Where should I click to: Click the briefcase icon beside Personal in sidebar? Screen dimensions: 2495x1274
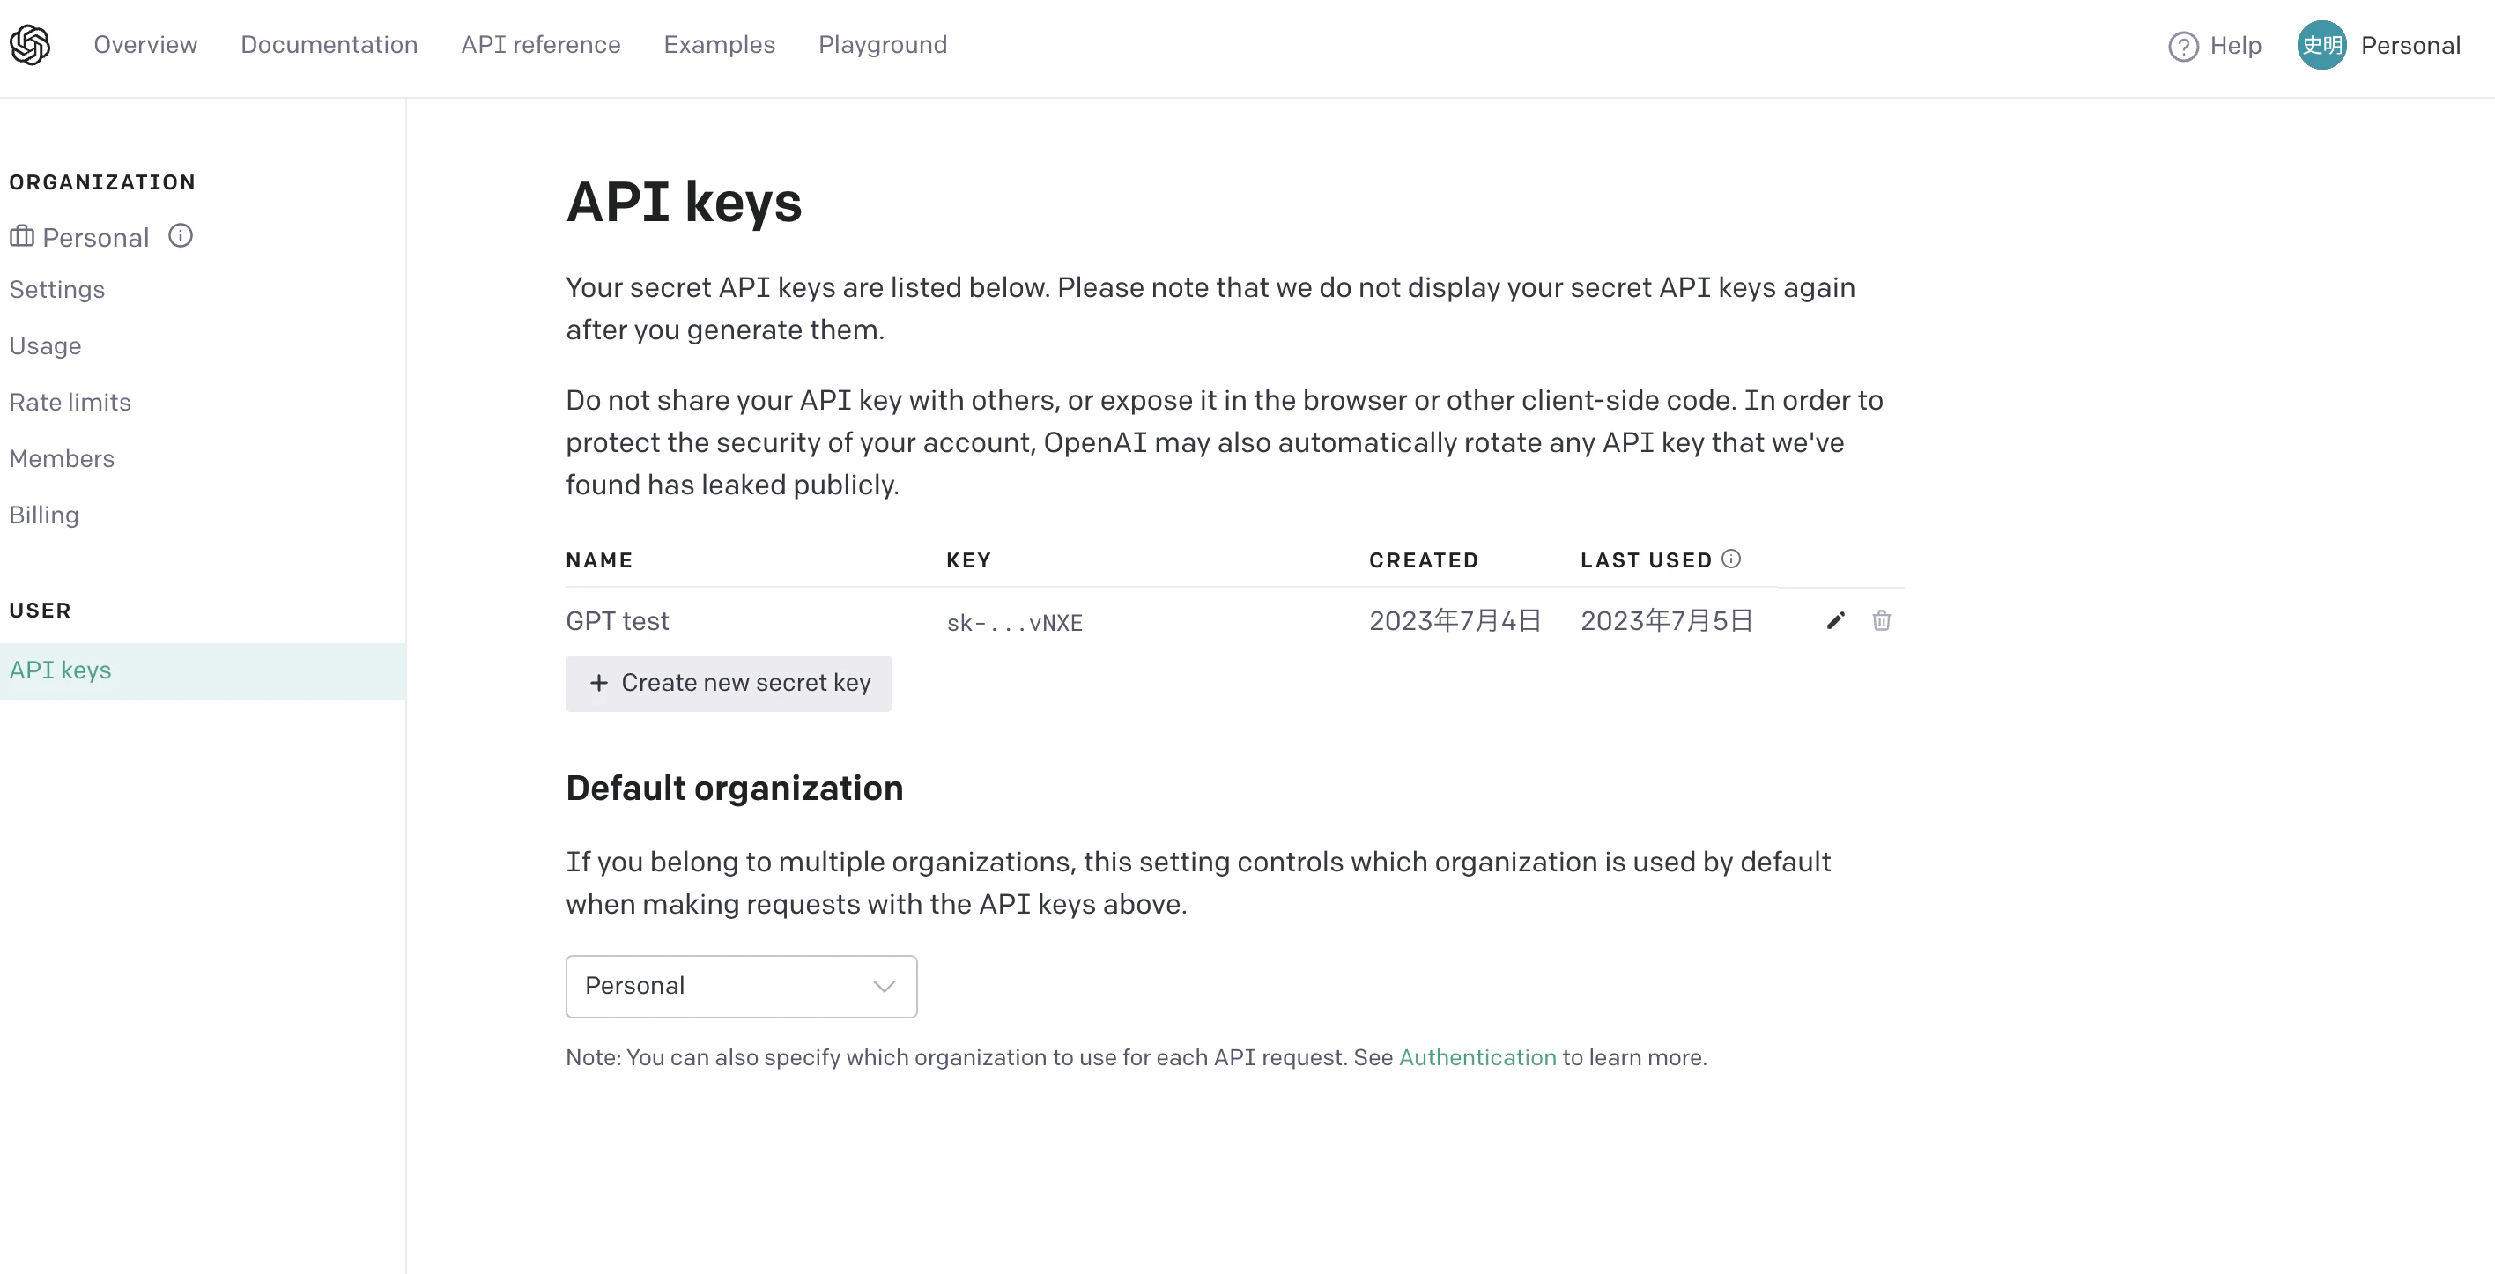pos(22,236)
